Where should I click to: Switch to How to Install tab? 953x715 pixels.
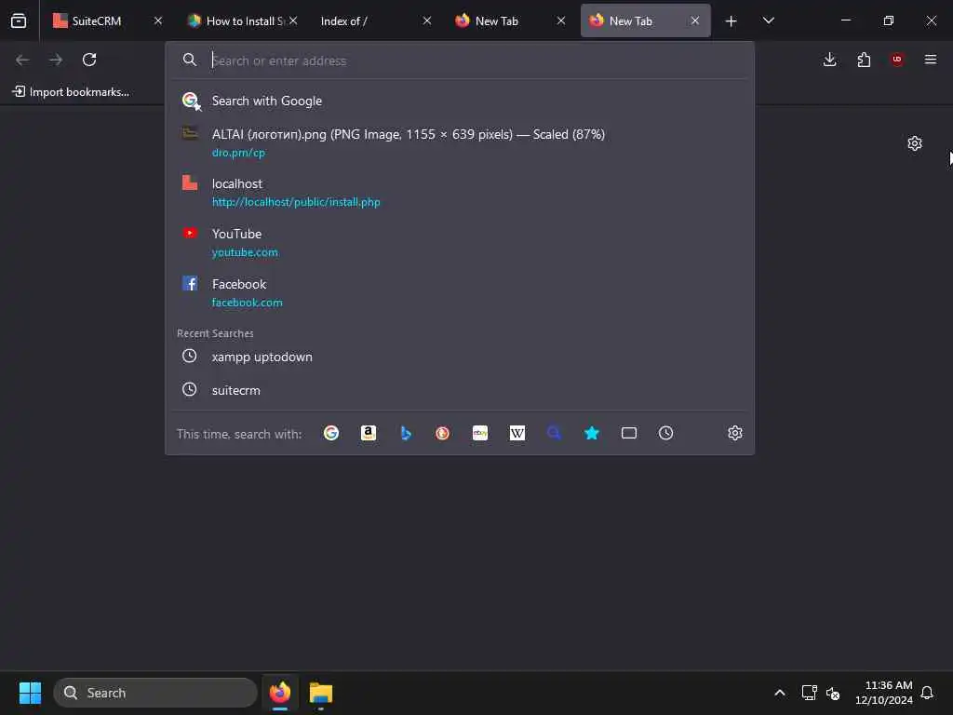[243, 20]
